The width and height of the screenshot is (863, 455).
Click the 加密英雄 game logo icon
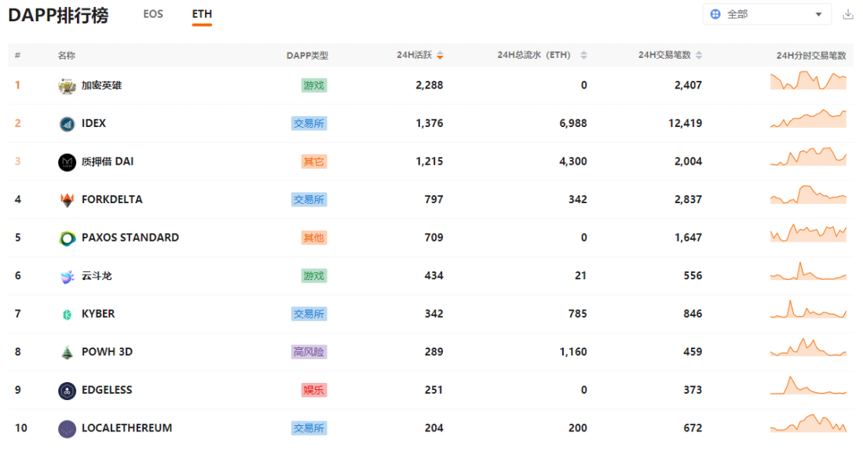pos(68,86)
